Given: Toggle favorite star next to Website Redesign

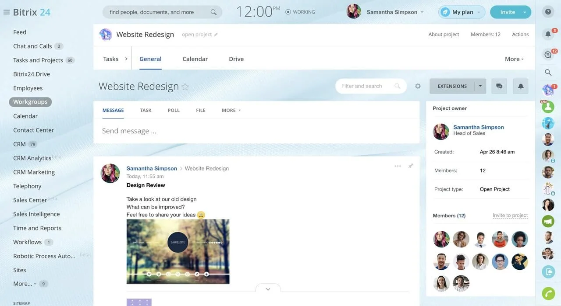Looking at the screenshot, I should tap(185, 87).
